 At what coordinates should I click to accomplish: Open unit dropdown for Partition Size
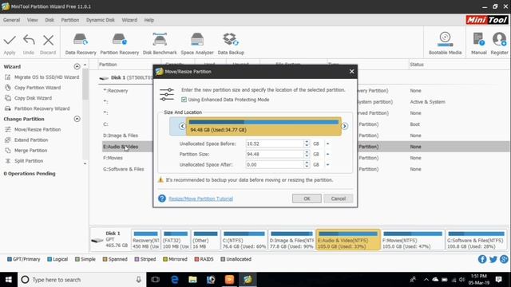coord(328,154)
